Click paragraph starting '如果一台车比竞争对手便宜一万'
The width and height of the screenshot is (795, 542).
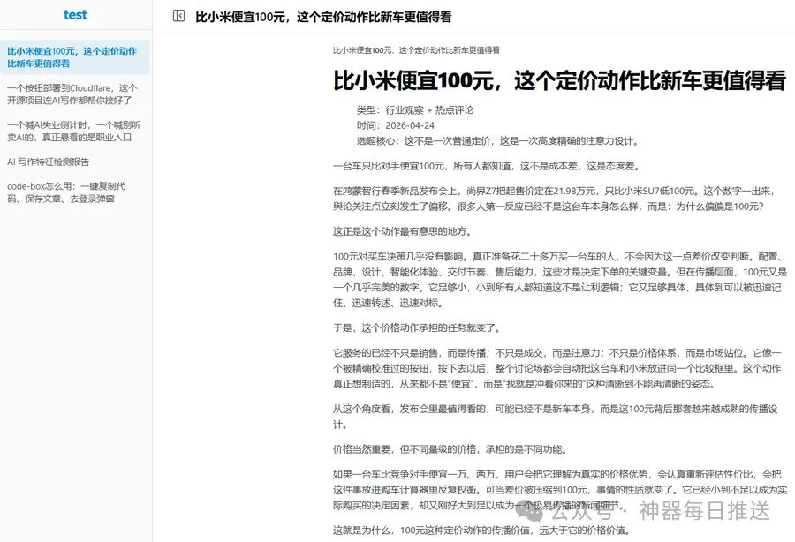click(x=560, y=490)
